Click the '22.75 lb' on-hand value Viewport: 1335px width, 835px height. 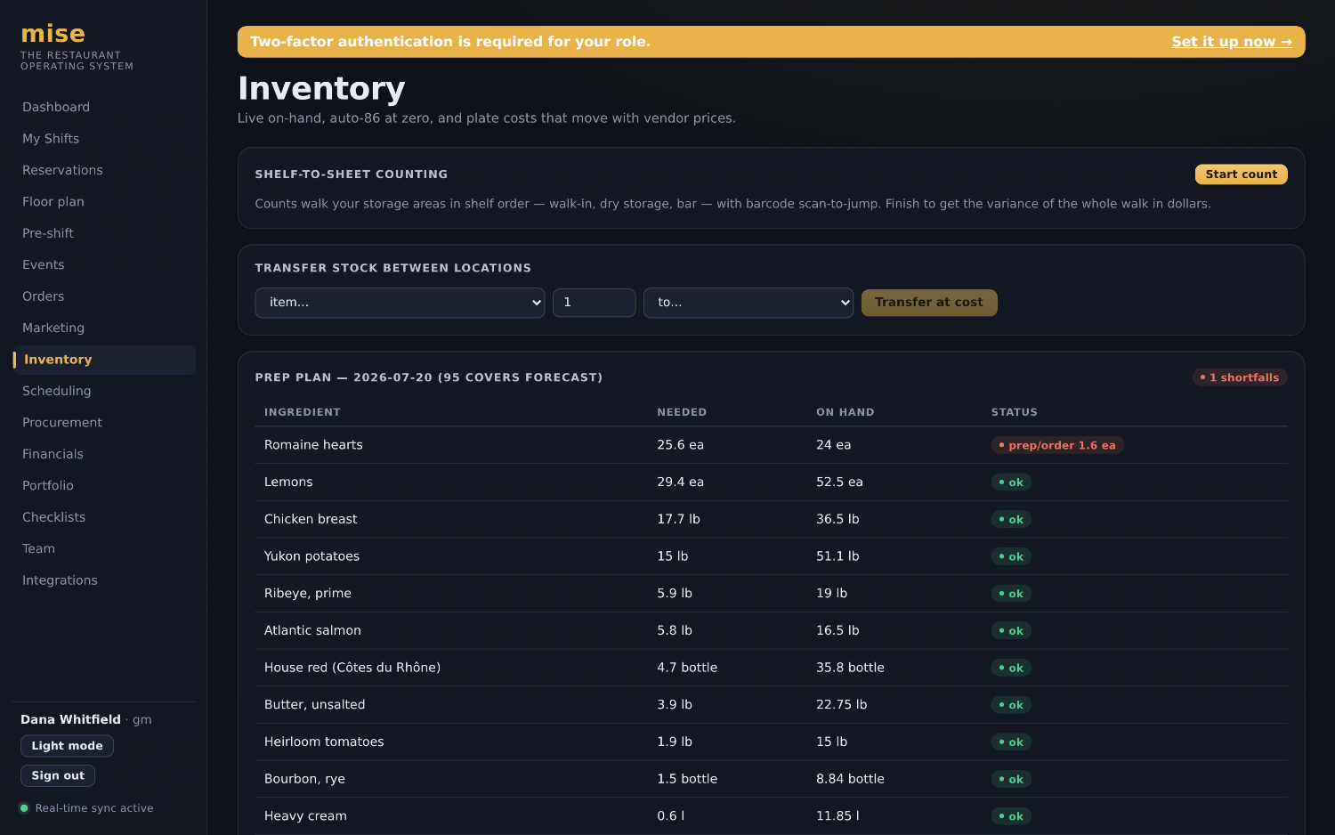pos(841,705)
